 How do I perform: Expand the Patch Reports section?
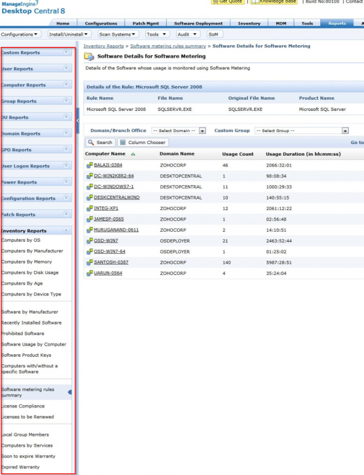click(x=66, y=214)
